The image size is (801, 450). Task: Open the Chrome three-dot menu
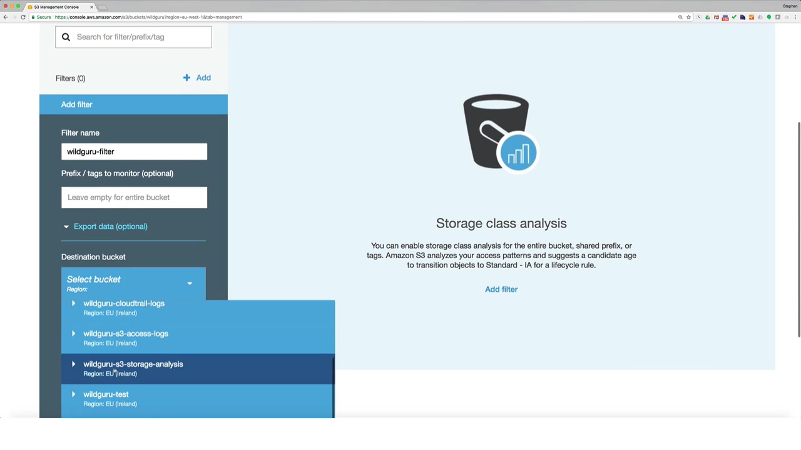pyautogui.click(x=795, y=17)
